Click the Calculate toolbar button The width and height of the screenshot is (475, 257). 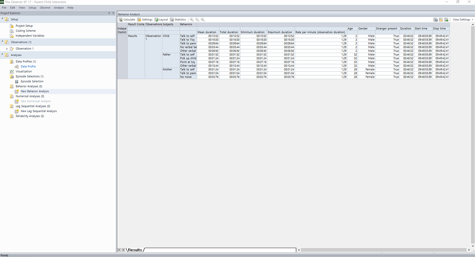pos(127,19)
